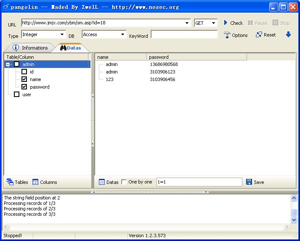Open the DB Access dropdown

(122, 34)
